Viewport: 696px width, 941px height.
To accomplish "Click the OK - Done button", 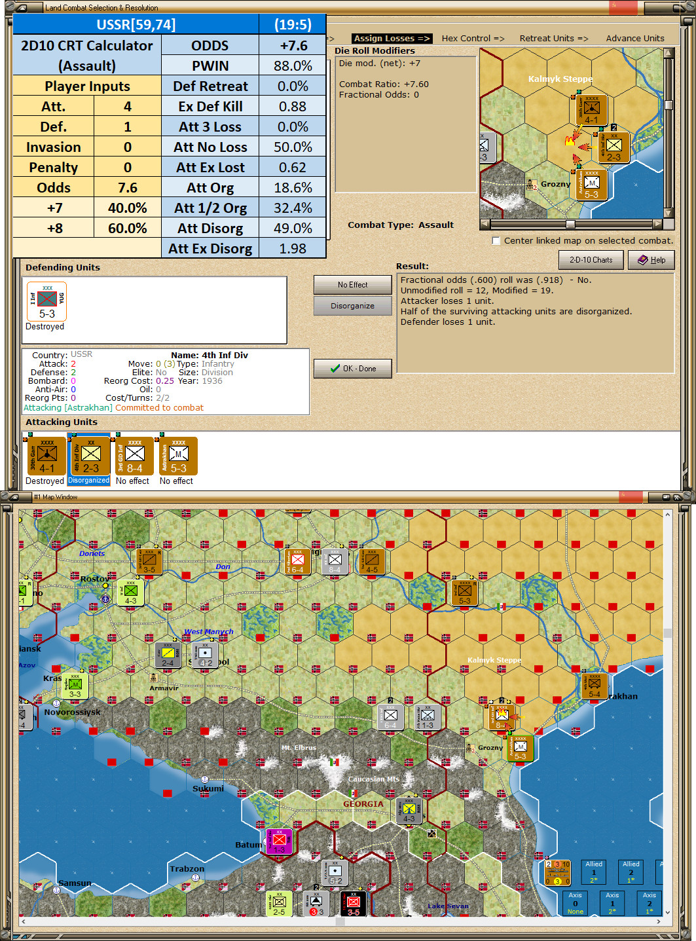I will 353,369.
